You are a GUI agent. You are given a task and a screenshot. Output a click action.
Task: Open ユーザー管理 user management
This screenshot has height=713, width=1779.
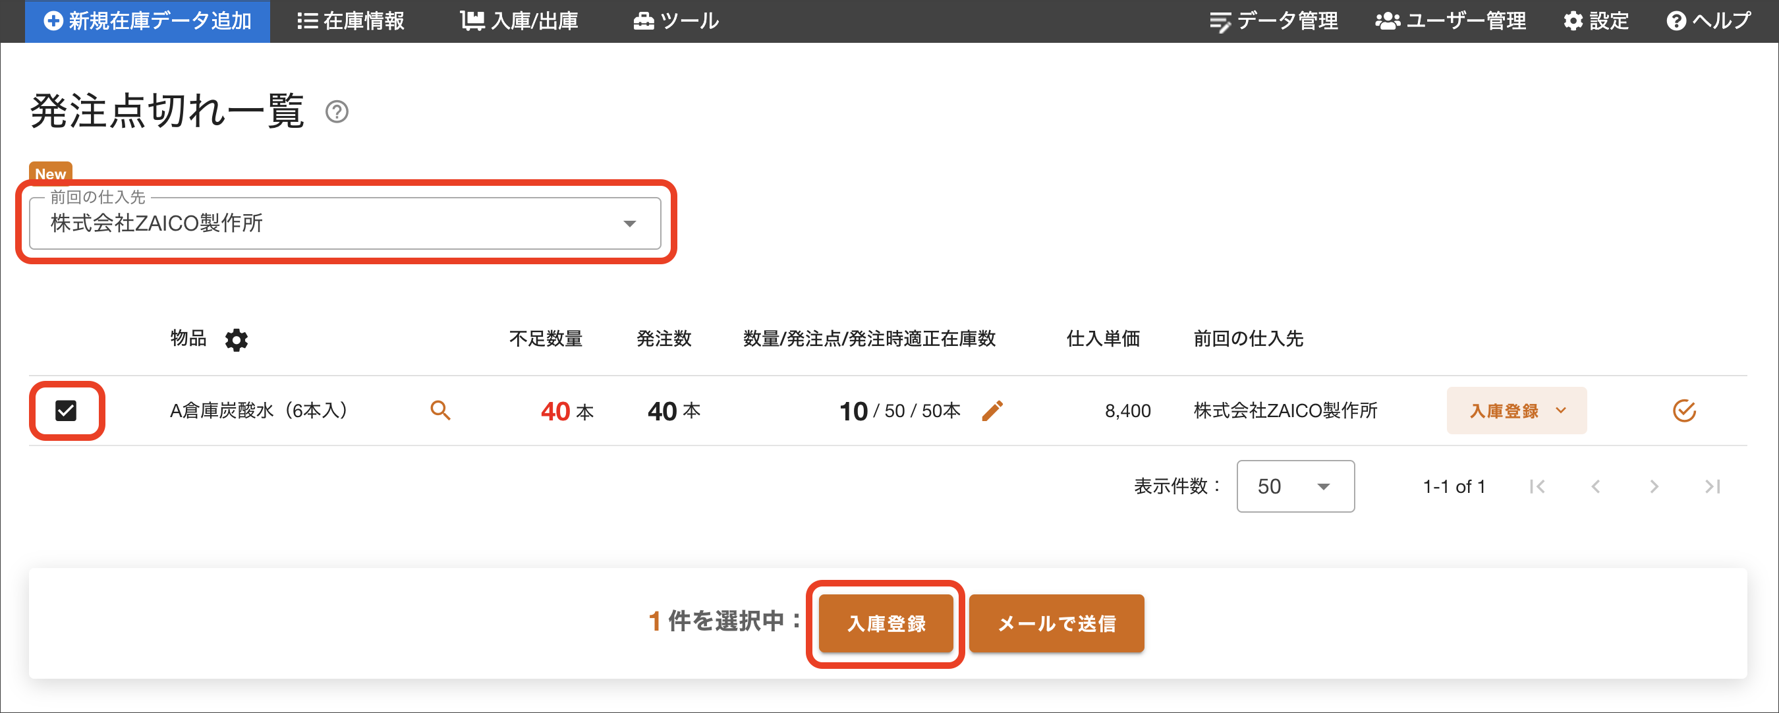point(1450,20)
